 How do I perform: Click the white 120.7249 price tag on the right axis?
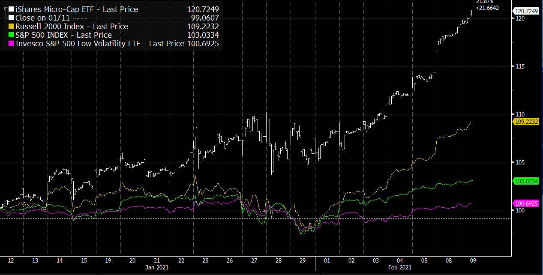click(526, 11)
